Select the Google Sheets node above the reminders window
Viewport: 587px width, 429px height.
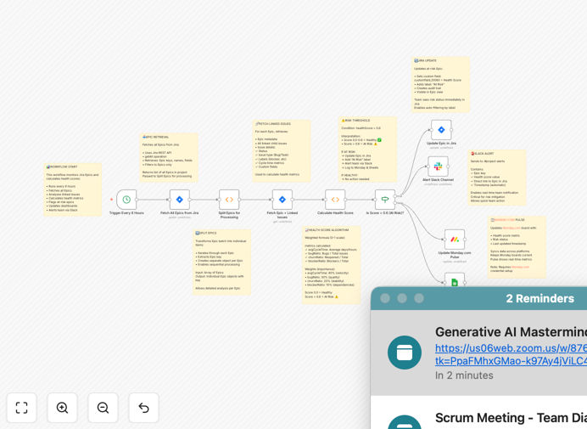[455, 280]
